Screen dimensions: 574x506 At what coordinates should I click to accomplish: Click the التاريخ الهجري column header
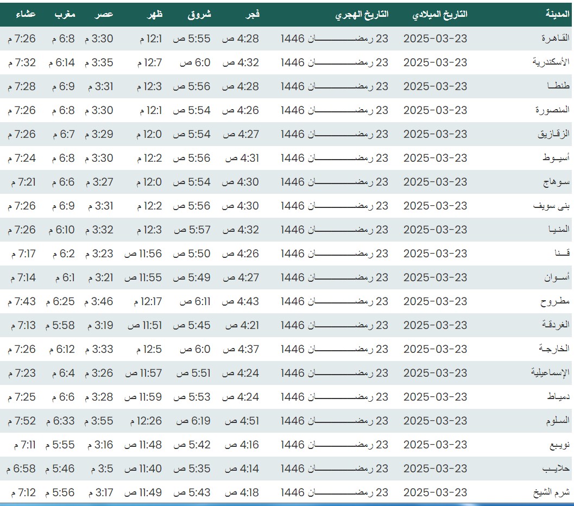coord(361,15)
